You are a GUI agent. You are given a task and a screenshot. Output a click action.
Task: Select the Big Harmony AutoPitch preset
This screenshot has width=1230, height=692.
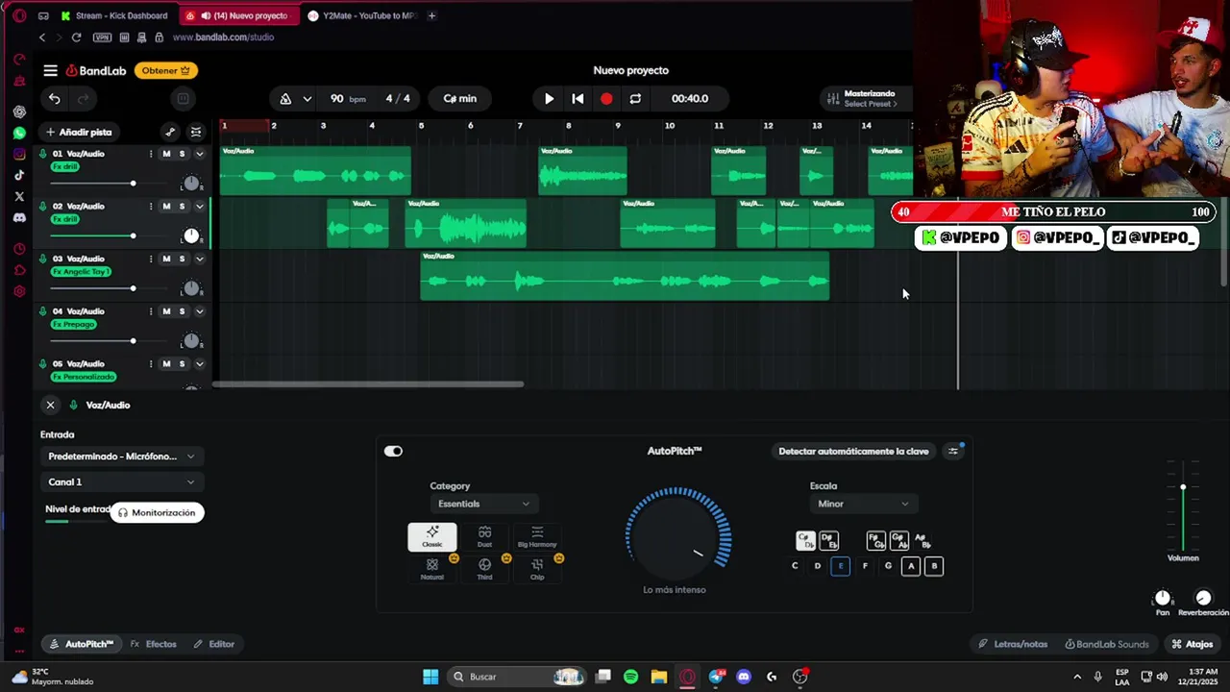point(536,536)
